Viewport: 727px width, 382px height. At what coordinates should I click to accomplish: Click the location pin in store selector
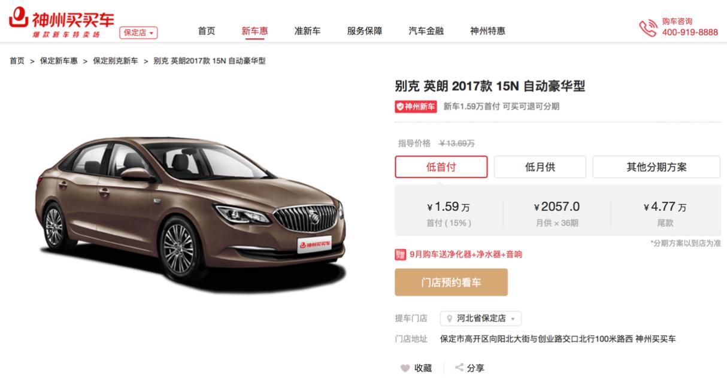click(x=450, y=319)
